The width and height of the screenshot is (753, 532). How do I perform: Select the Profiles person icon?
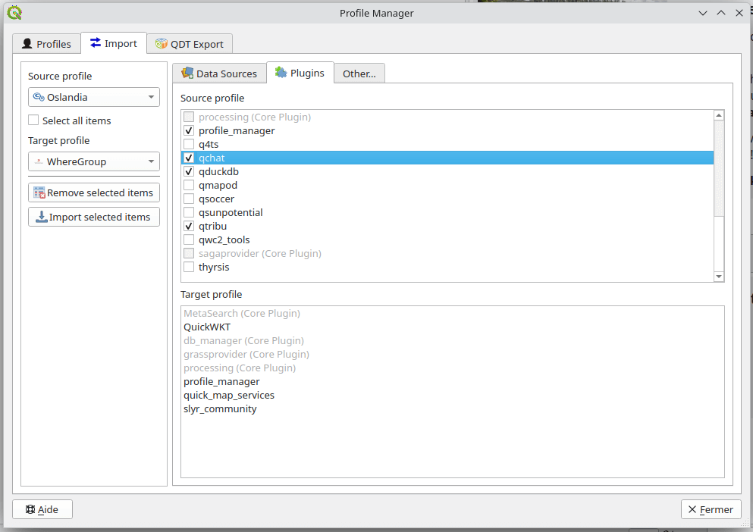tap(27, 43)
